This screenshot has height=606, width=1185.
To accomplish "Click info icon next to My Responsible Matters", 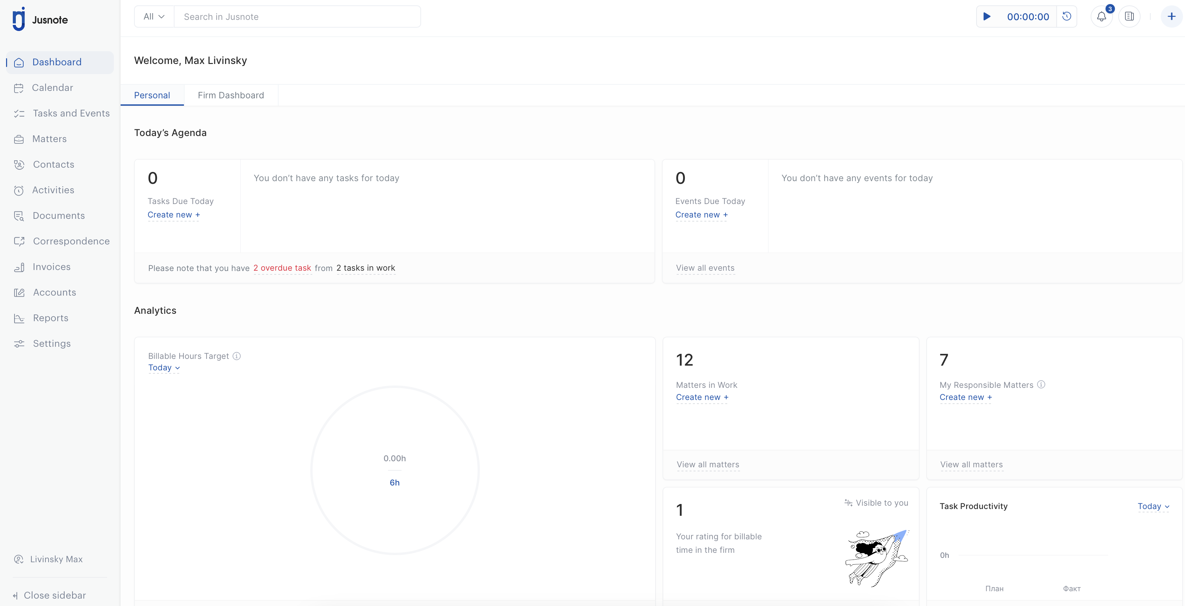I will [1042, 384].
